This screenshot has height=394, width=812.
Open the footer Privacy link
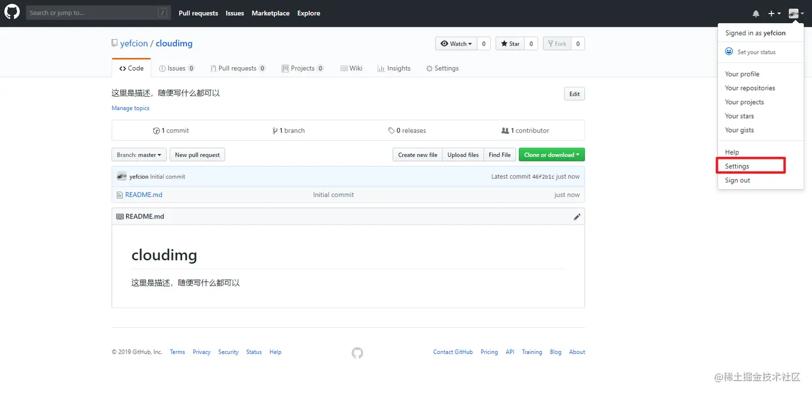coord(201,352)
